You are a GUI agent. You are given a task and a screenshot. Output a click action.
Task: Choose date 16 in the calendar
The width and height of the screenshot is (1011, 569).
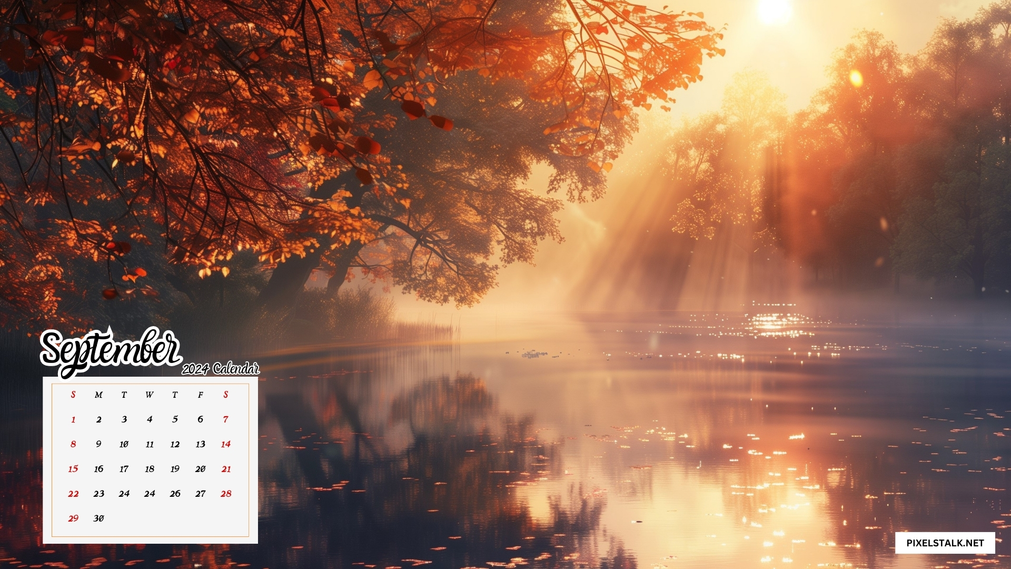pos(98,469)
